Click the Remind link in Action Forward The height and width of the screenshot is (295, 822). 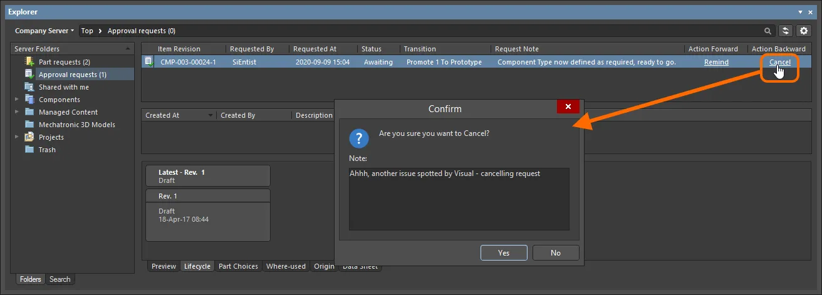[716, 62]
